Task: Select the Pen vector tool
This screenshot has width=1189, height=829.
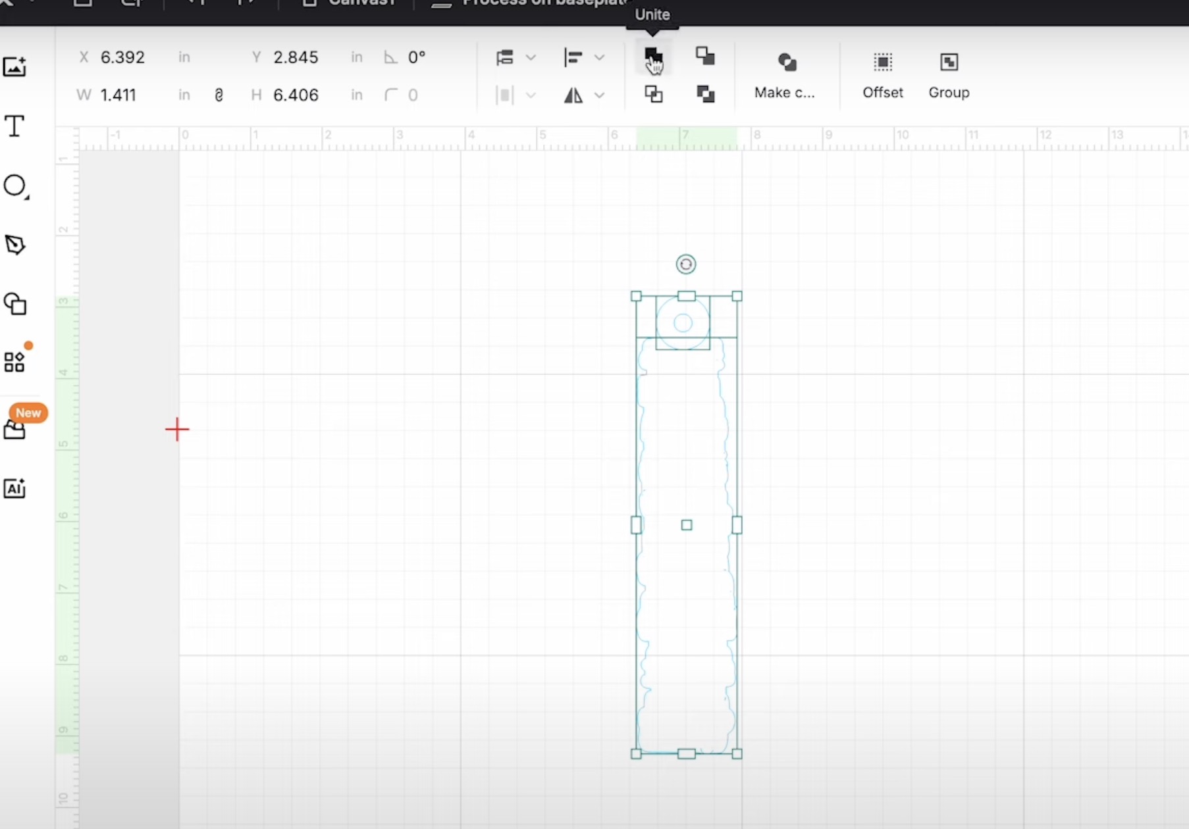Action: [14, 245]
